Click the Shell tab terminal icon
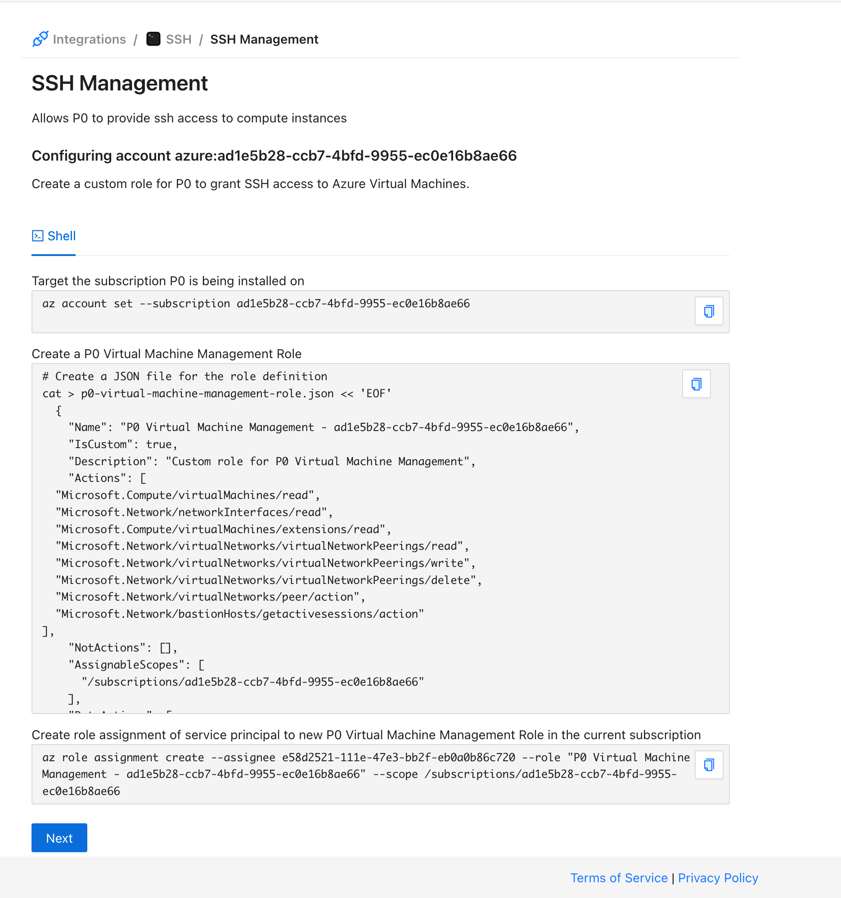 (x=37, y=236)
